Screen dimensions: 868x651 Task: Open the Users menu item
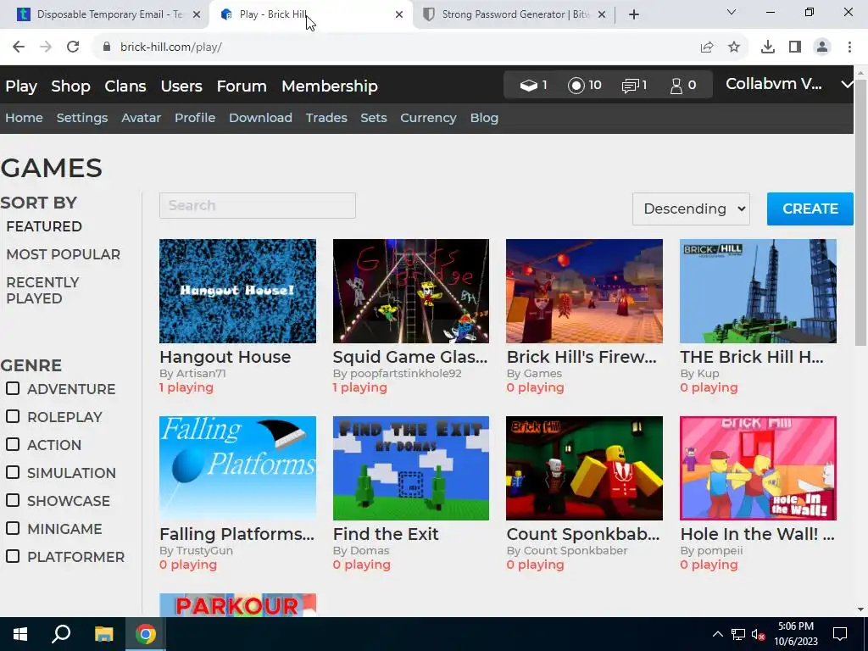[181, 86]
